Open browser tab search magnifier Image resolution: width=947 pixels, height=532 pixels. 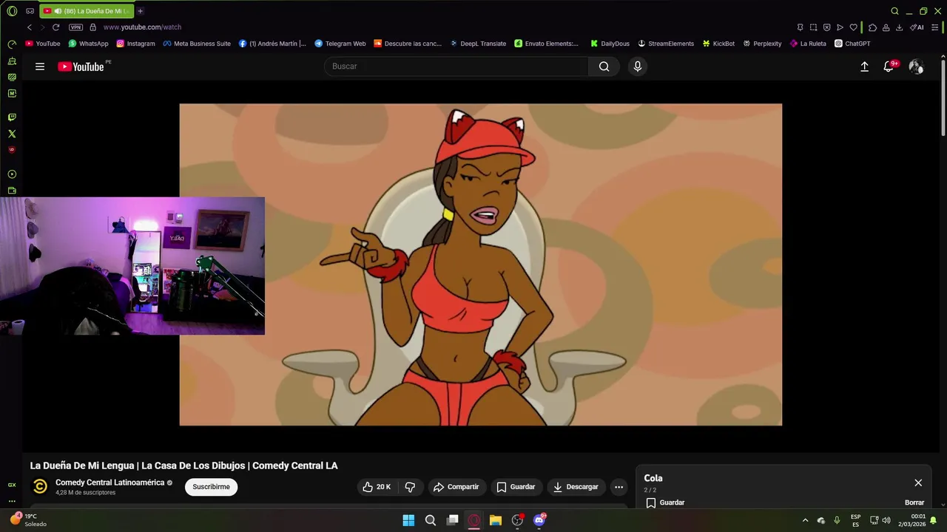tap(894, 11)
